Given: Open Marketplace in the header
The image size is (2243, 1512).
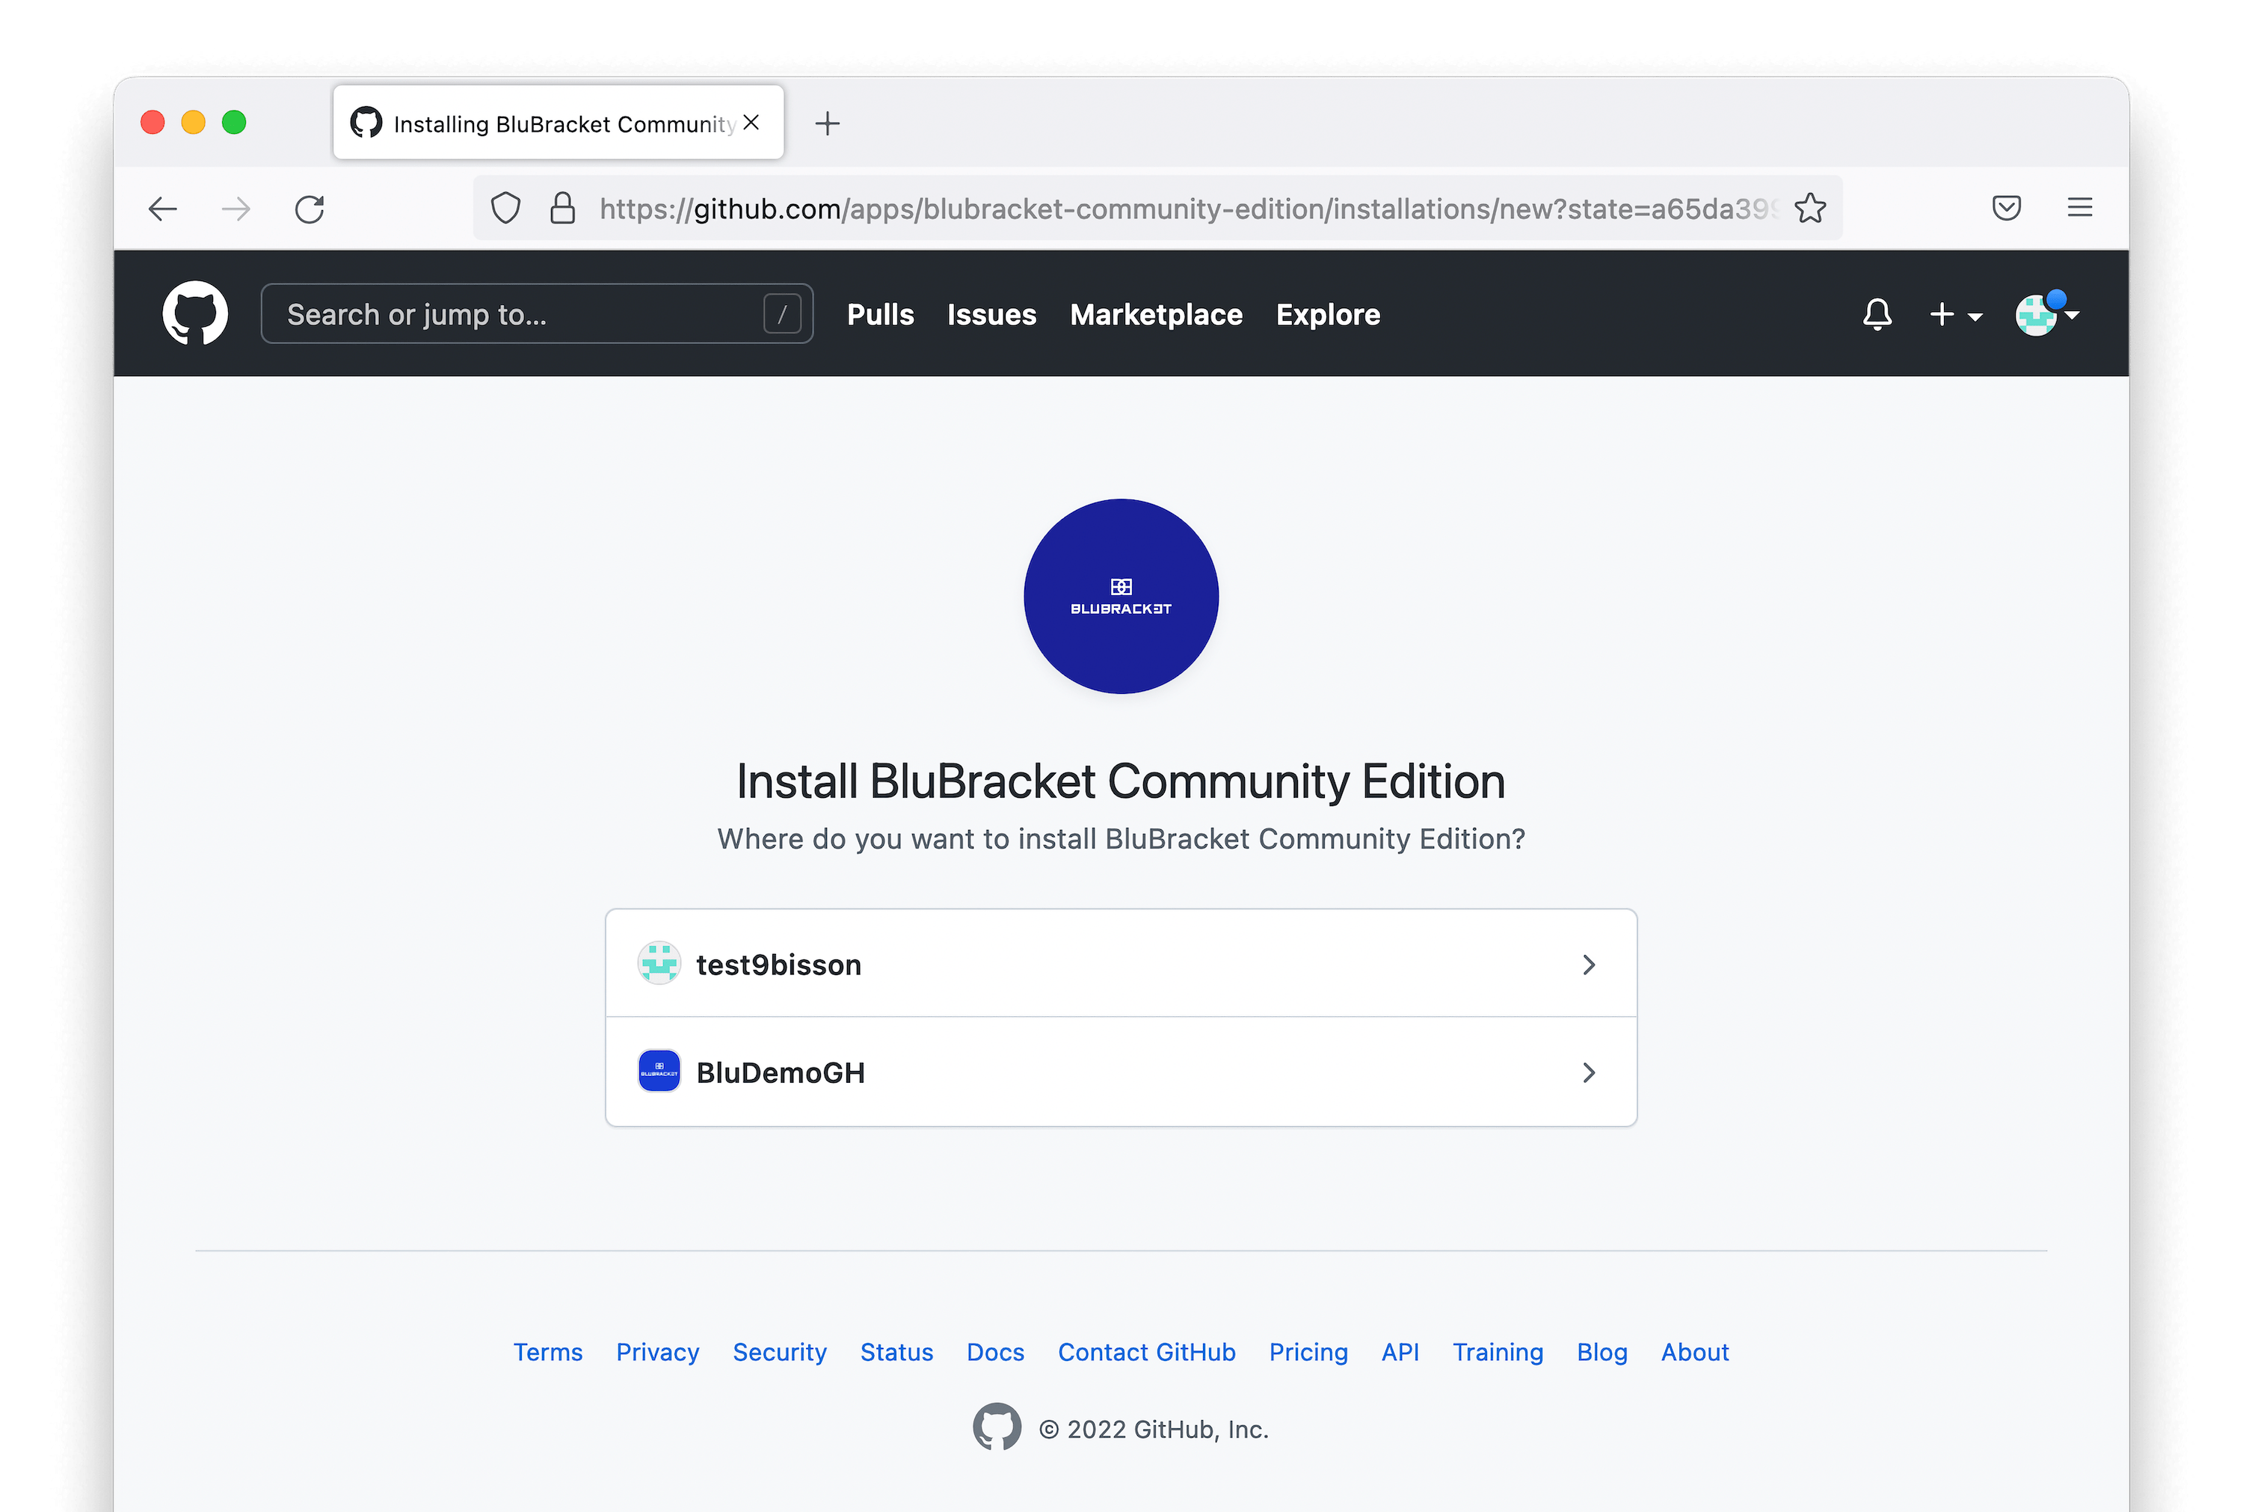Looking at the screenshot, I should pos(1156,314).
